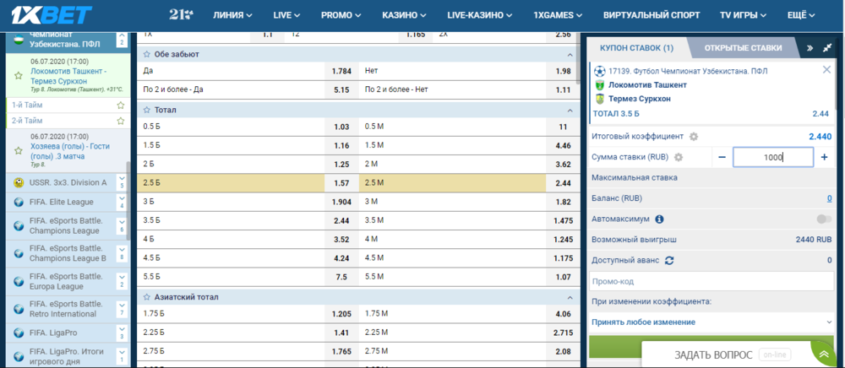The height and width of the screenshot is (368, 845).
Task: Open the ЕЩЁ menu
Action: coord(801,15)
